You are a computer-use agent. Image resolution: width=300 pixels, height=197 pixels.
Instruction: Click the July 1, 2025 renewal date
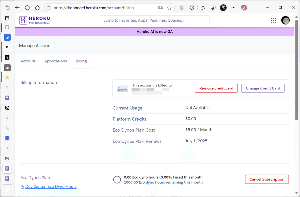pyautogui.click(x=196, y=141)
